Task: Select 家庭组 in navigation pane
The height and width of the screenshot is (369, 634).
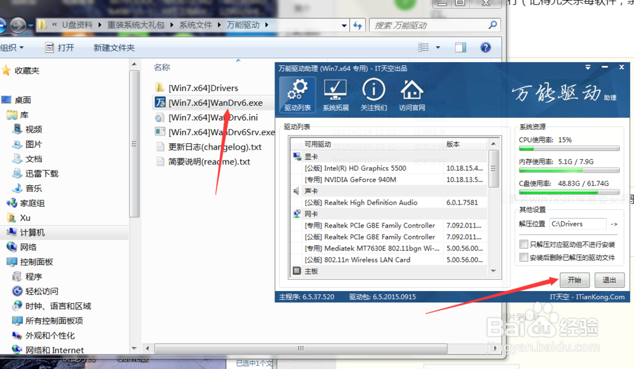Action: 32,203
